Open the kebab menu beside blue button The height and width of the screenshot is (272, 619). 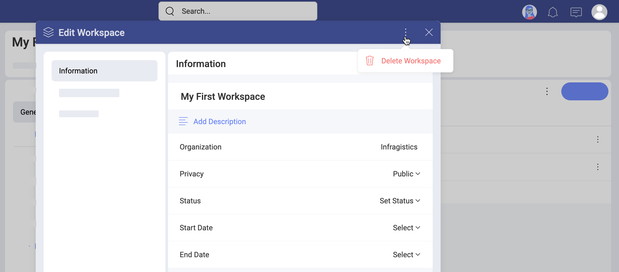pyautogui.click(x=547, y=91)
